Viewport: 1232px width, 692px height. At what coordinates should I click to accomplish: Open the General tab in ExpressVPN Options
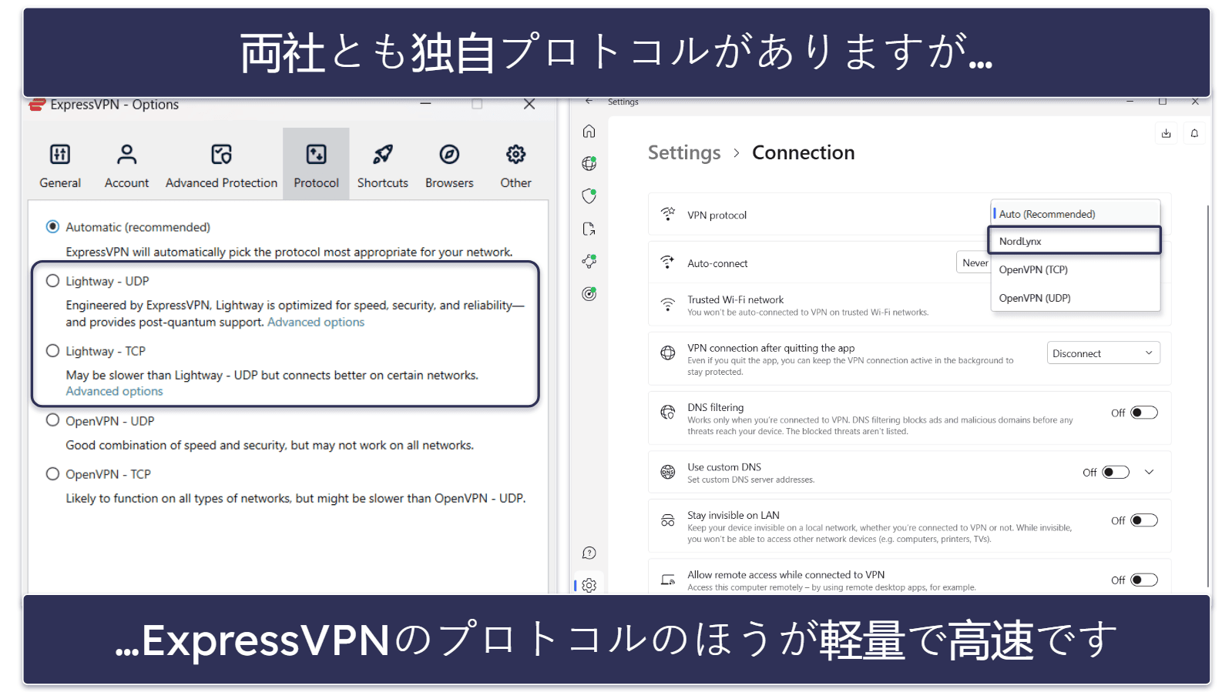coord(60,165)
